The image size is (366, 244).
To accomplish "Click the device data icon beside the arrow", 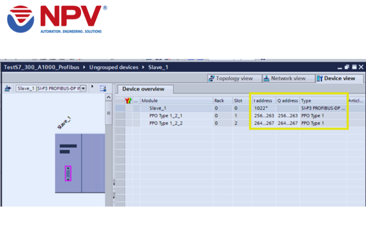I will (102, 88).
